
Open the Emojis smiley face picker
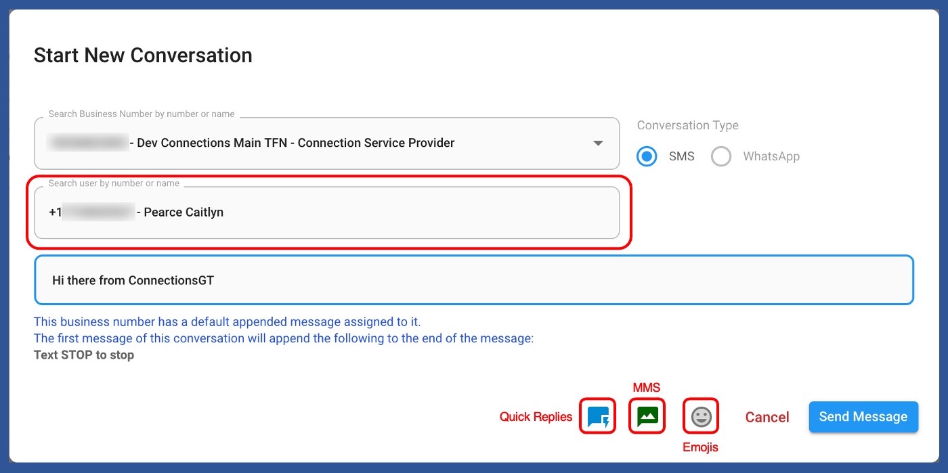pos(701,417)
